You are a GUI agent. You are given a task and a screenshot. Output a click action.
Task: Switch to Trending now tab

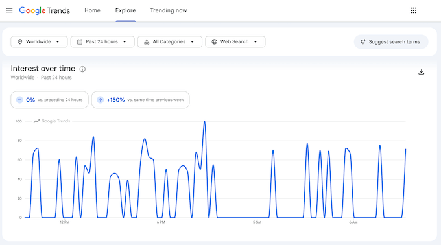[169, 10]
